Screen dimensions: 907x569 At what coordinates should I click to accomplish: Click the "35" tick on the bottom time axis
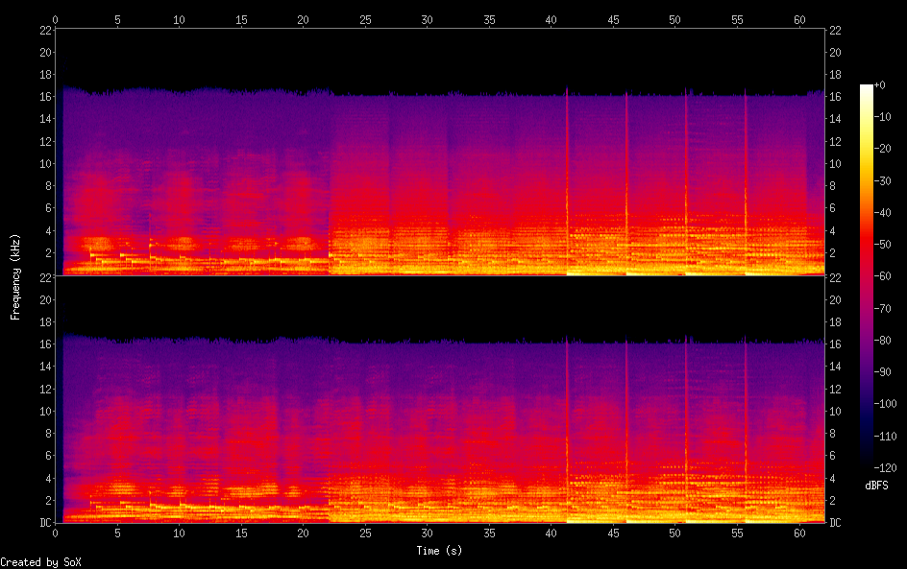tap(489, 533)
